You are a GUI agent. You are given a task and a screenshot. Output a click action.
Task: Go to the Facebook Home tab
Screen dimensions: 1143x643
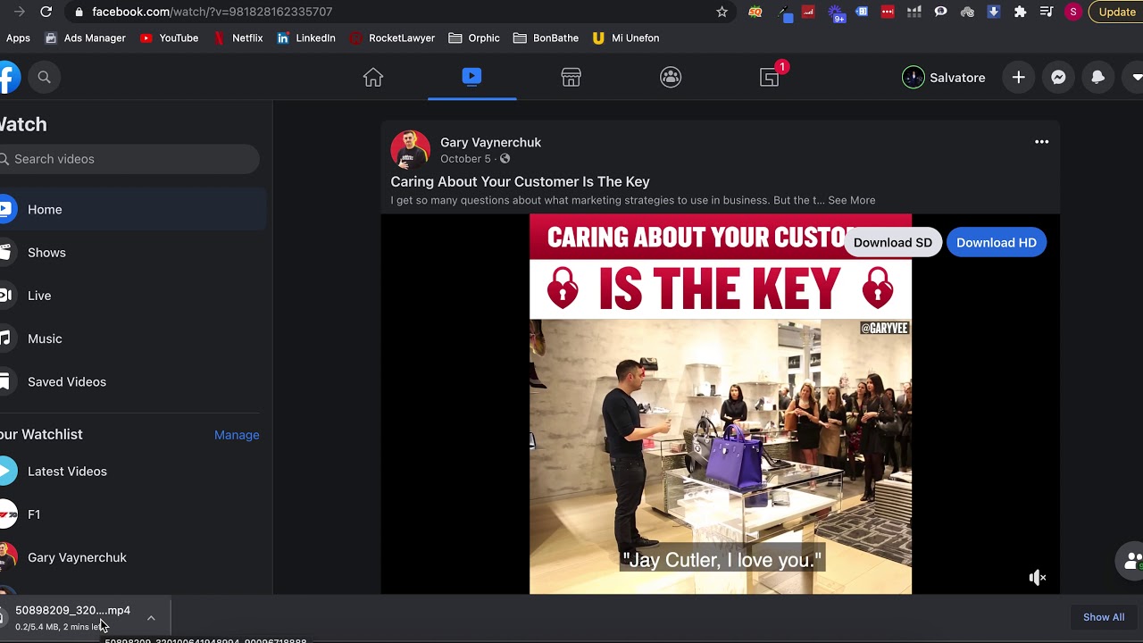click(373, 78)
